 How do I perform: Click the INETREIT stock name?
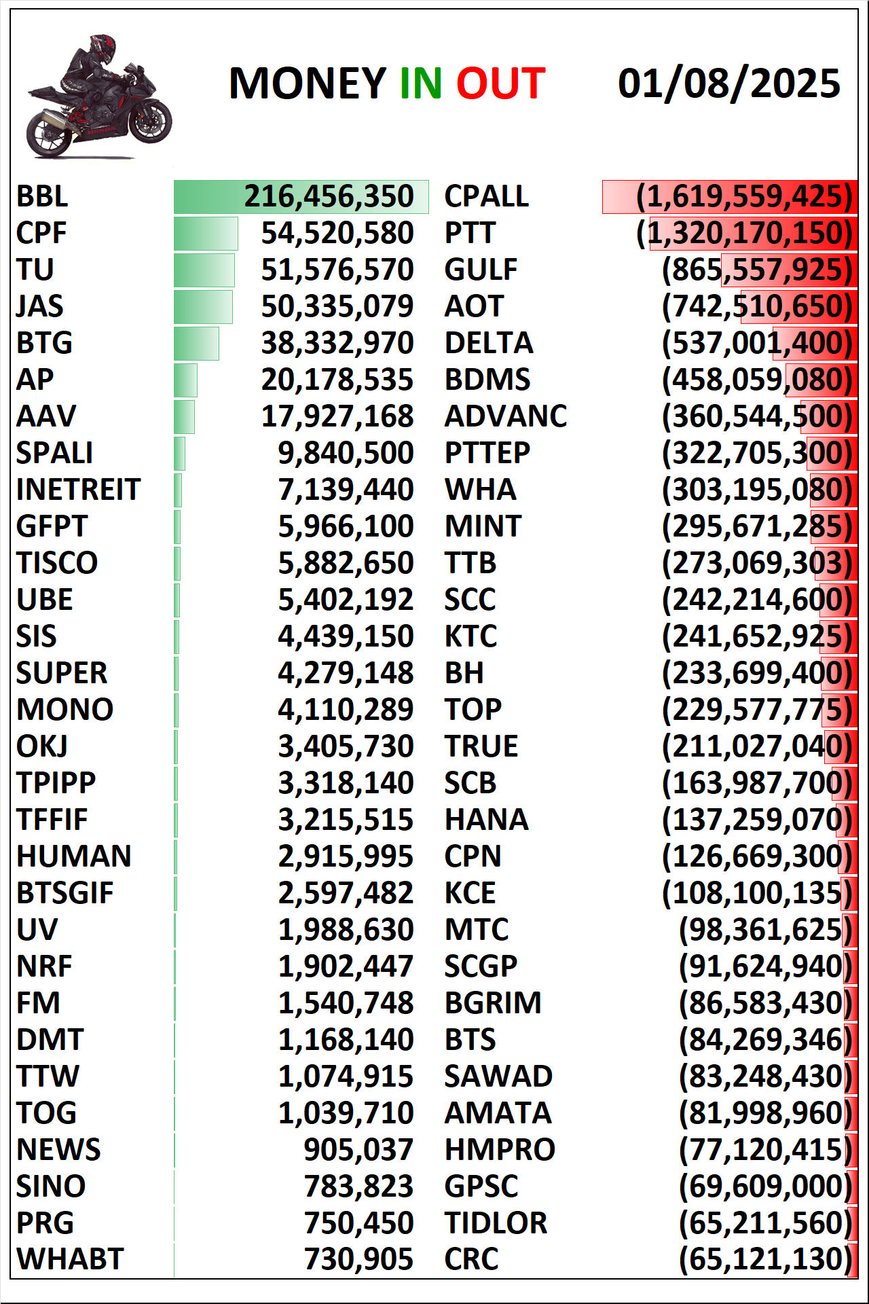pyautogui.click(x=78, y=490)
